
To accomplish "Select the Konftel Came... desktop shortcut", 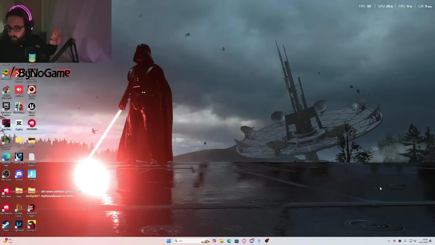I will (19, 210).
